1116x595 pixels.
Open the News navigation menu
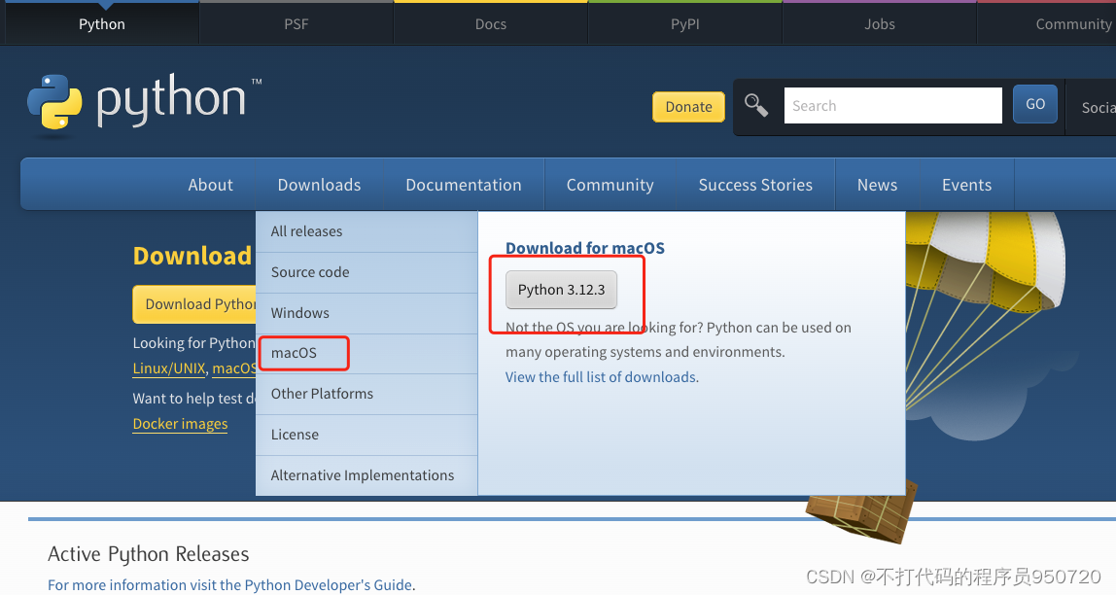coord(877,185)
